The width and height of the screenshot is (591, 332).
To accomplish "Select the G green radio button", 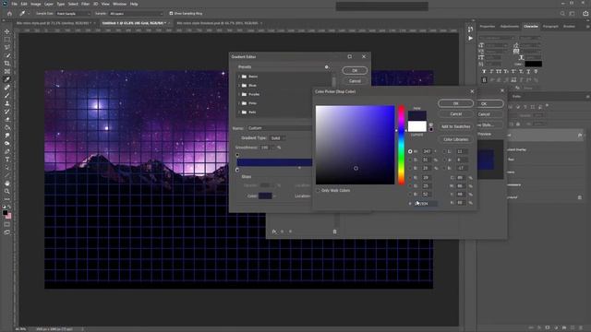I will point(410,185).
